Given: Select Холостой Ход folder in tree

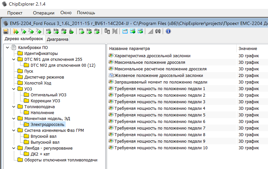Looking at the screenshot, I should coord(38,83).
